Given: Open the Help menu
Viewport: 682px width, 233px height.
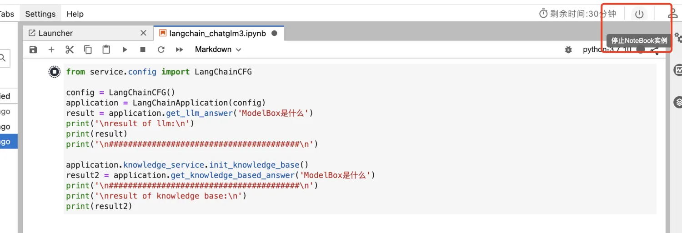Looking at the screenshot, I should click(x=75, y=14).
